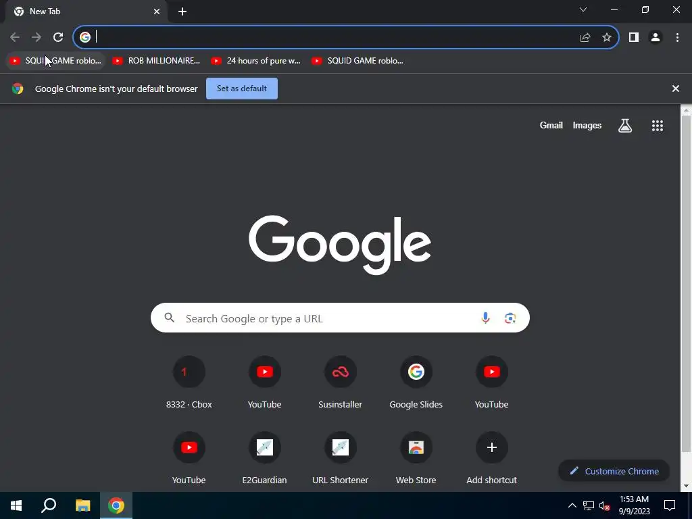692x519 pixels.
Task: Open Search Labs flask icon
Action: pos(625,126)
